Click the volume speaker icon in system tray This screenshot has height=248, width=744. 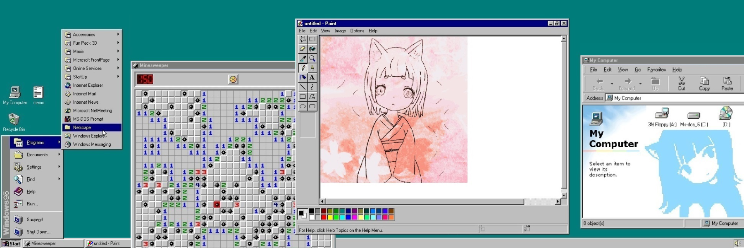[x=737, y=243]
